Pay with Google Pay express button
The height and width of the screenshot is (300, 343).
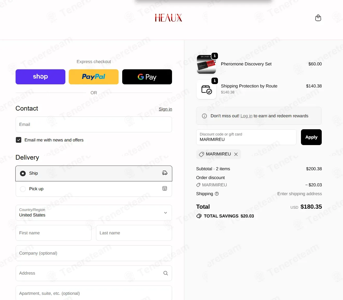(x=147, y=77)
